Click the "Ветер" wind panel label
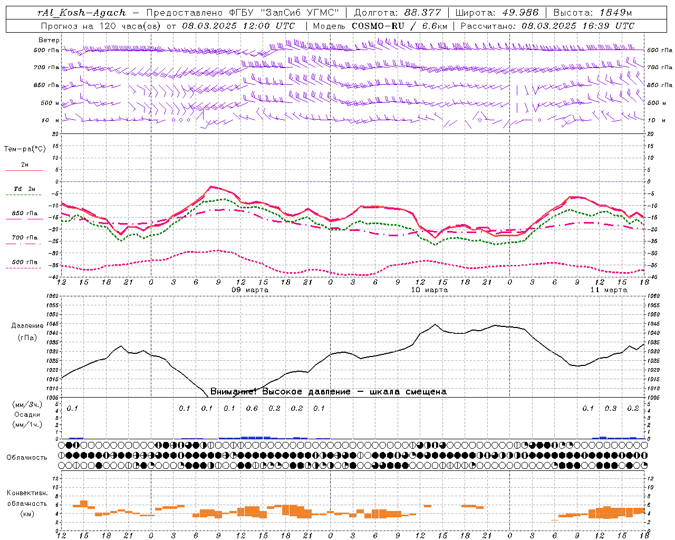This screenshot has height=540, width=675. (x=49, y=40)
